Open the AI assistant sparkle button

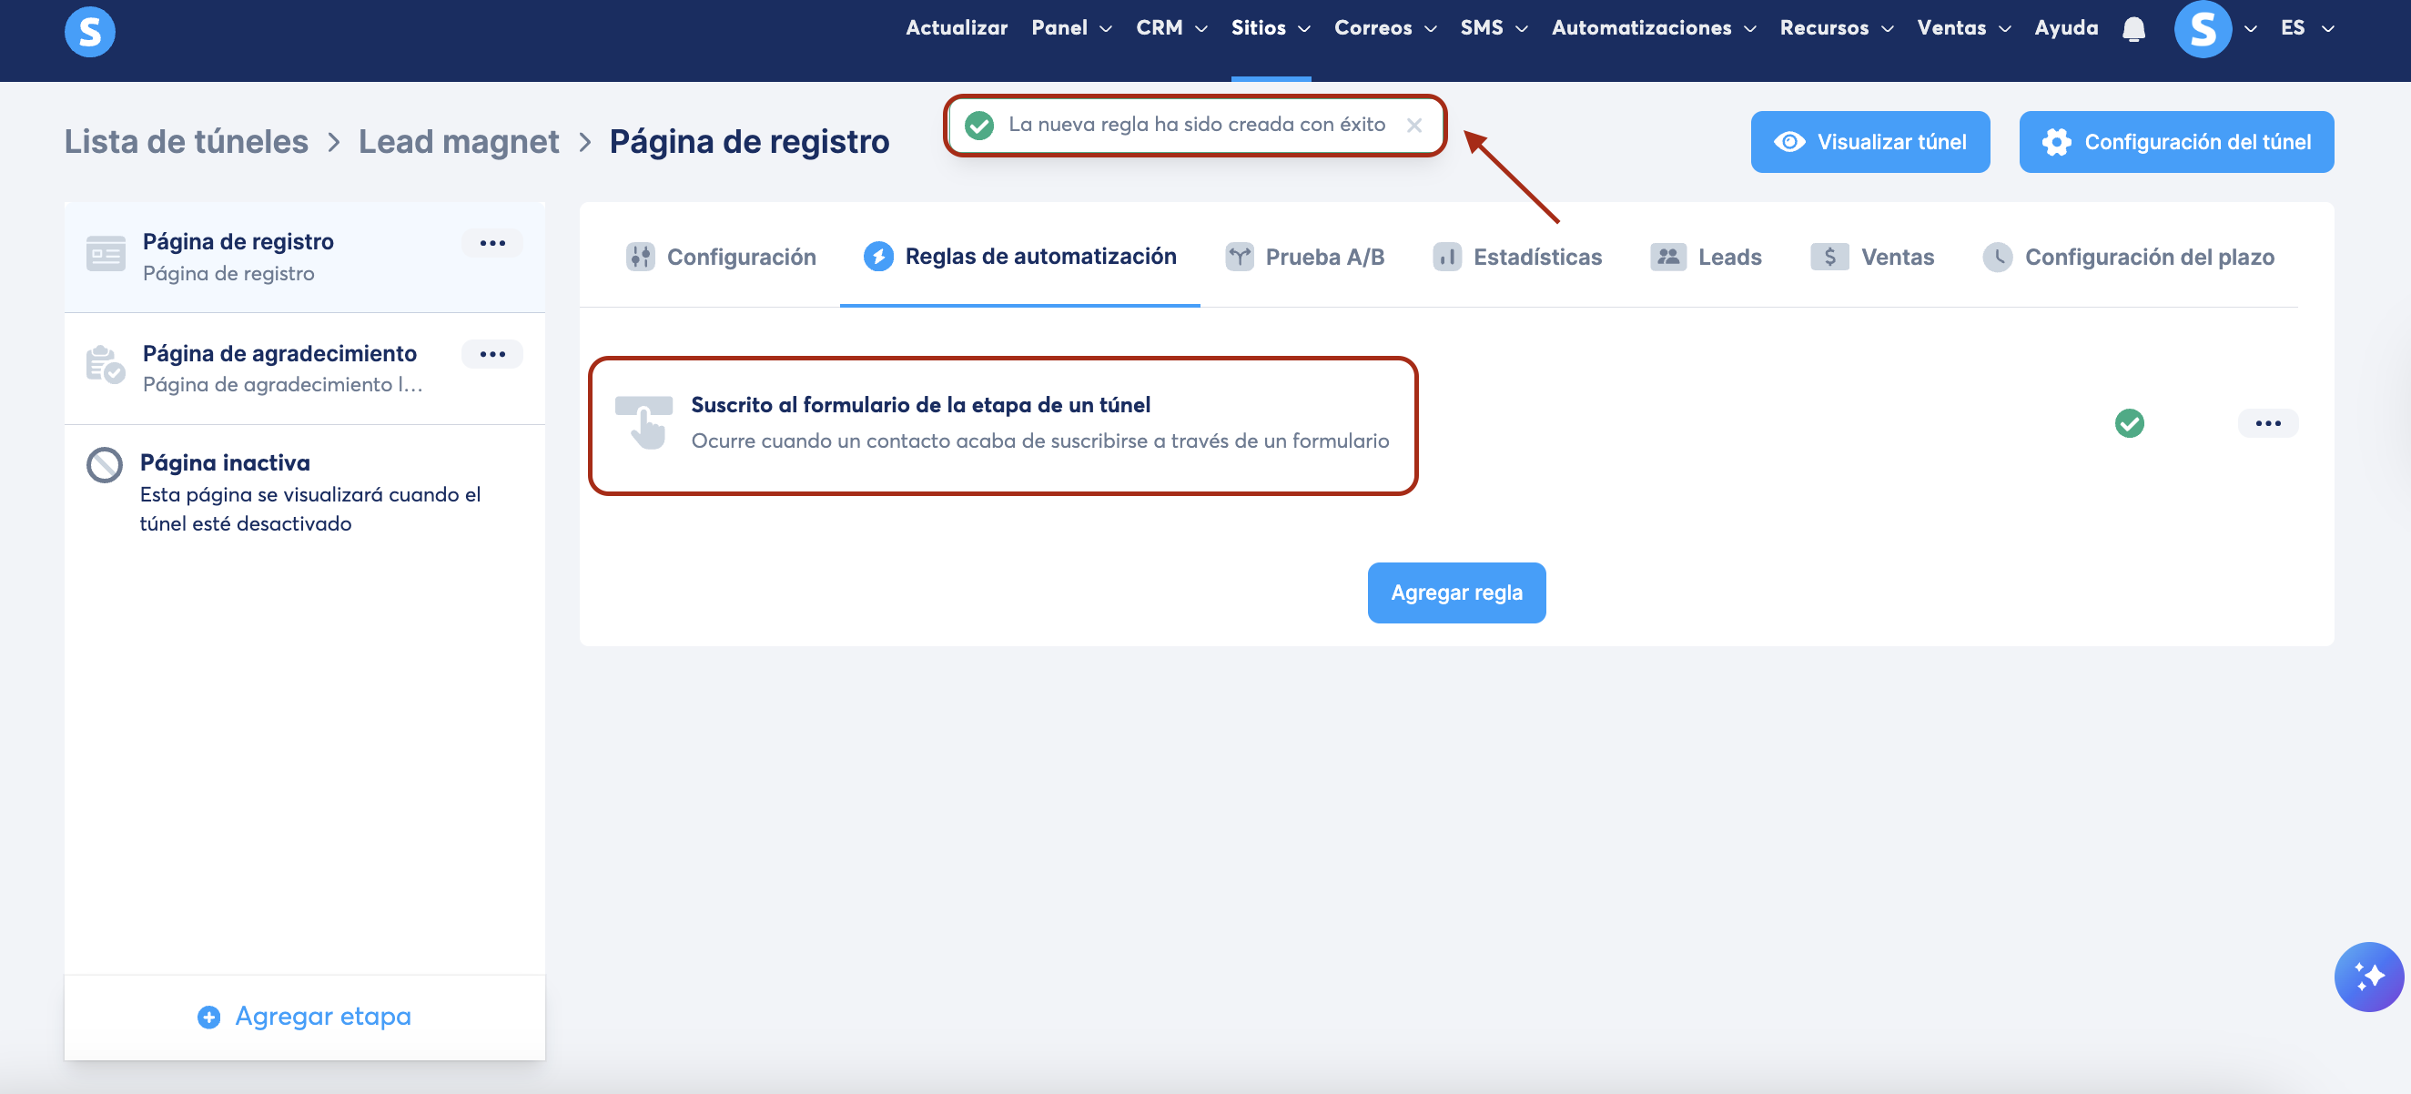2368,976
